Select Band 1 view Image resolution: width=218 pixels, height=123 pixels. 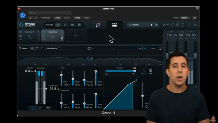click(144, 71)
